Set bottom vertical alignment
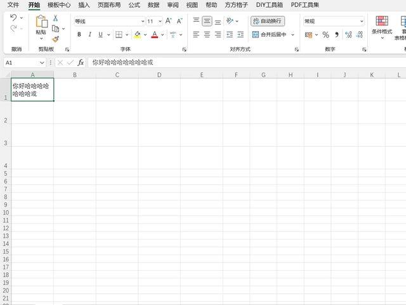The height and width of the screenshot is (305, 406). click(x=218, y=22)
